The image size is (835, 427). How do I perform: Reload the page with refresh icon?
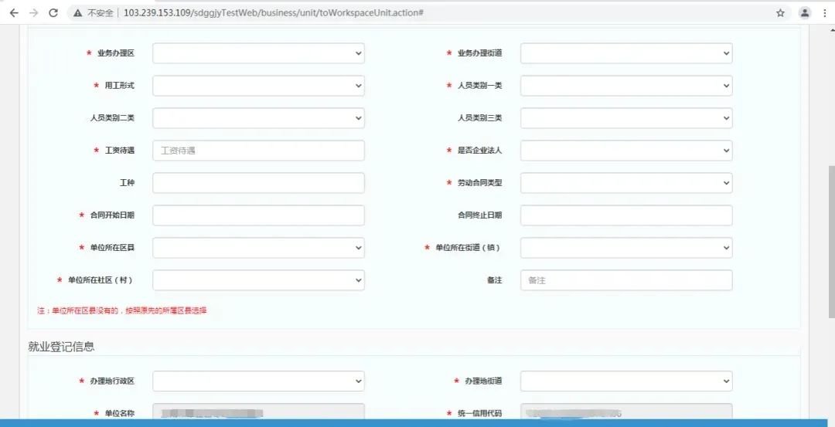(53, 13)
